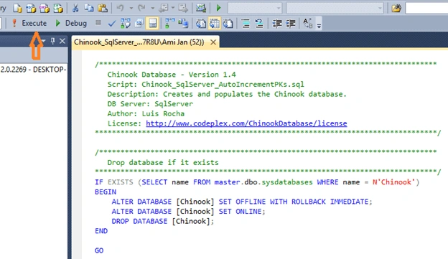The image size is (448, 259).
Task: Open the codeplex ChinookDatabase license link
Action: coord(246,123)
